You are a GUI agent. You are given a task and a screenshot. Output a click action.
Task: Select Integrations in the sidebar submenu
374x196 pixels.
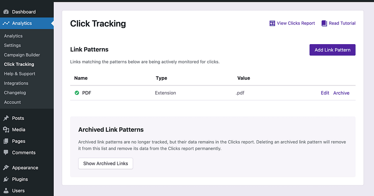pyautogui.click(x=16, y=83)
